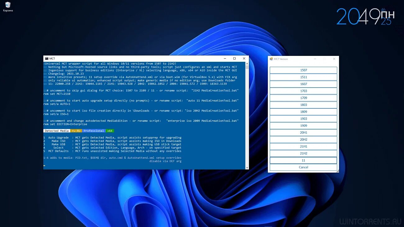Click the 'Auto Upgrade' option line

pos(112,138)
